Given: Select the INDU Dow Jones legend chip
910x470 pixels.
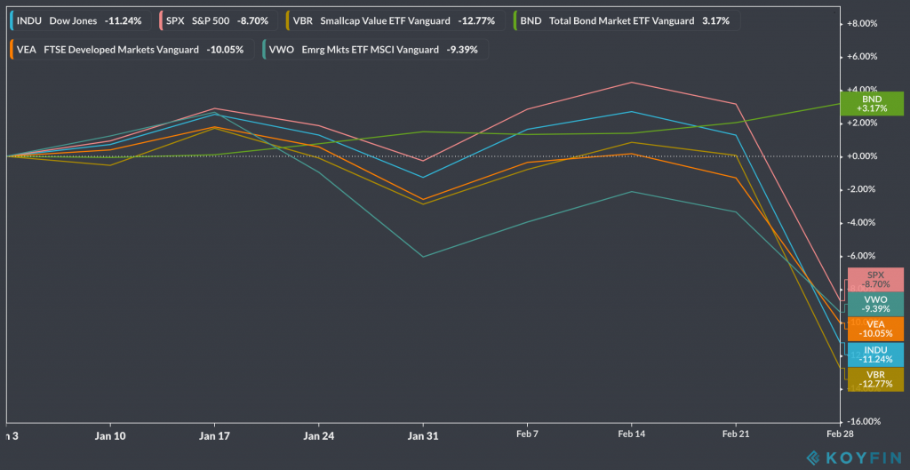Looking at the screenshot, I should 78,20.
